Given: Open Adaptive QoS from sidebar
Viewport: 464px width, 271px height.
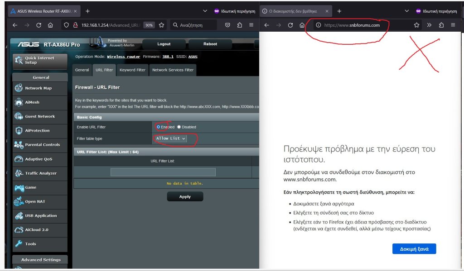Looking at the screenshot, I should point(40,159).
